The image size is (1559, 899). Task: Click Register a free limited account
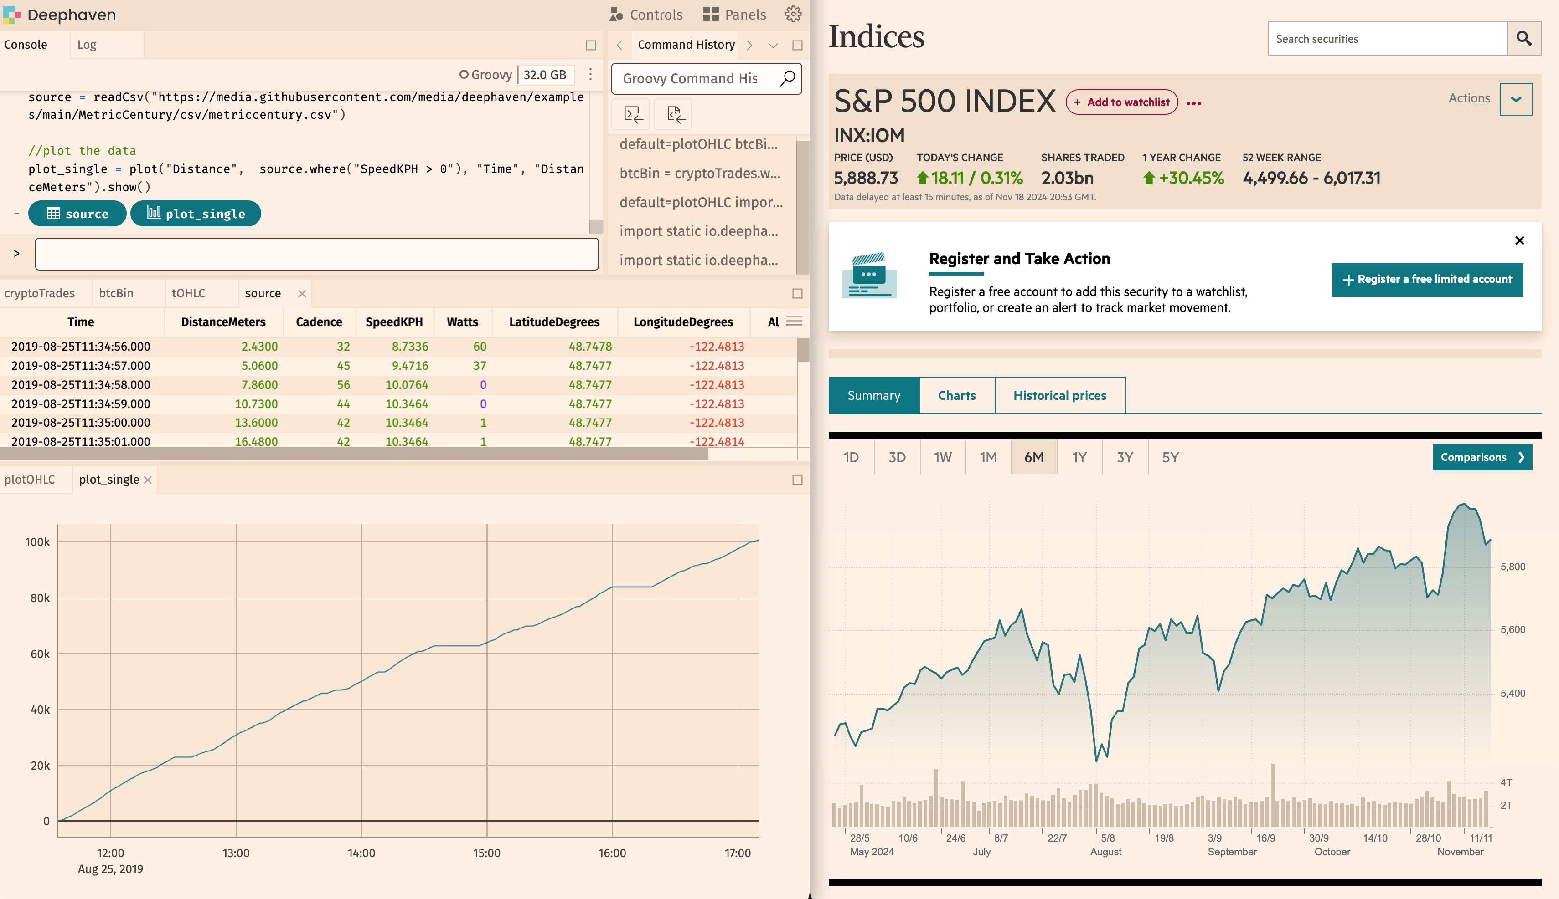click(1427, 279)
